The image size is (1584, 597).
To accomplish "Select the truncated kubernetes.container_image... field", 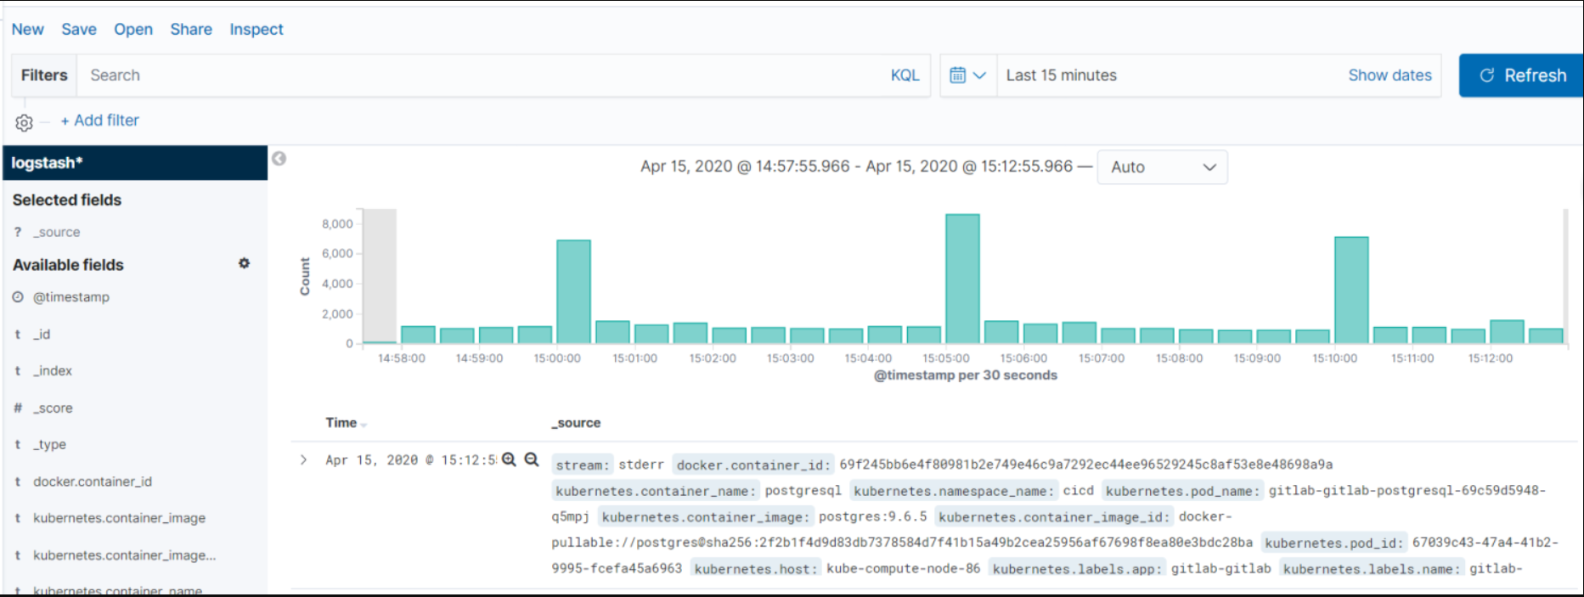I will (125, 555).
